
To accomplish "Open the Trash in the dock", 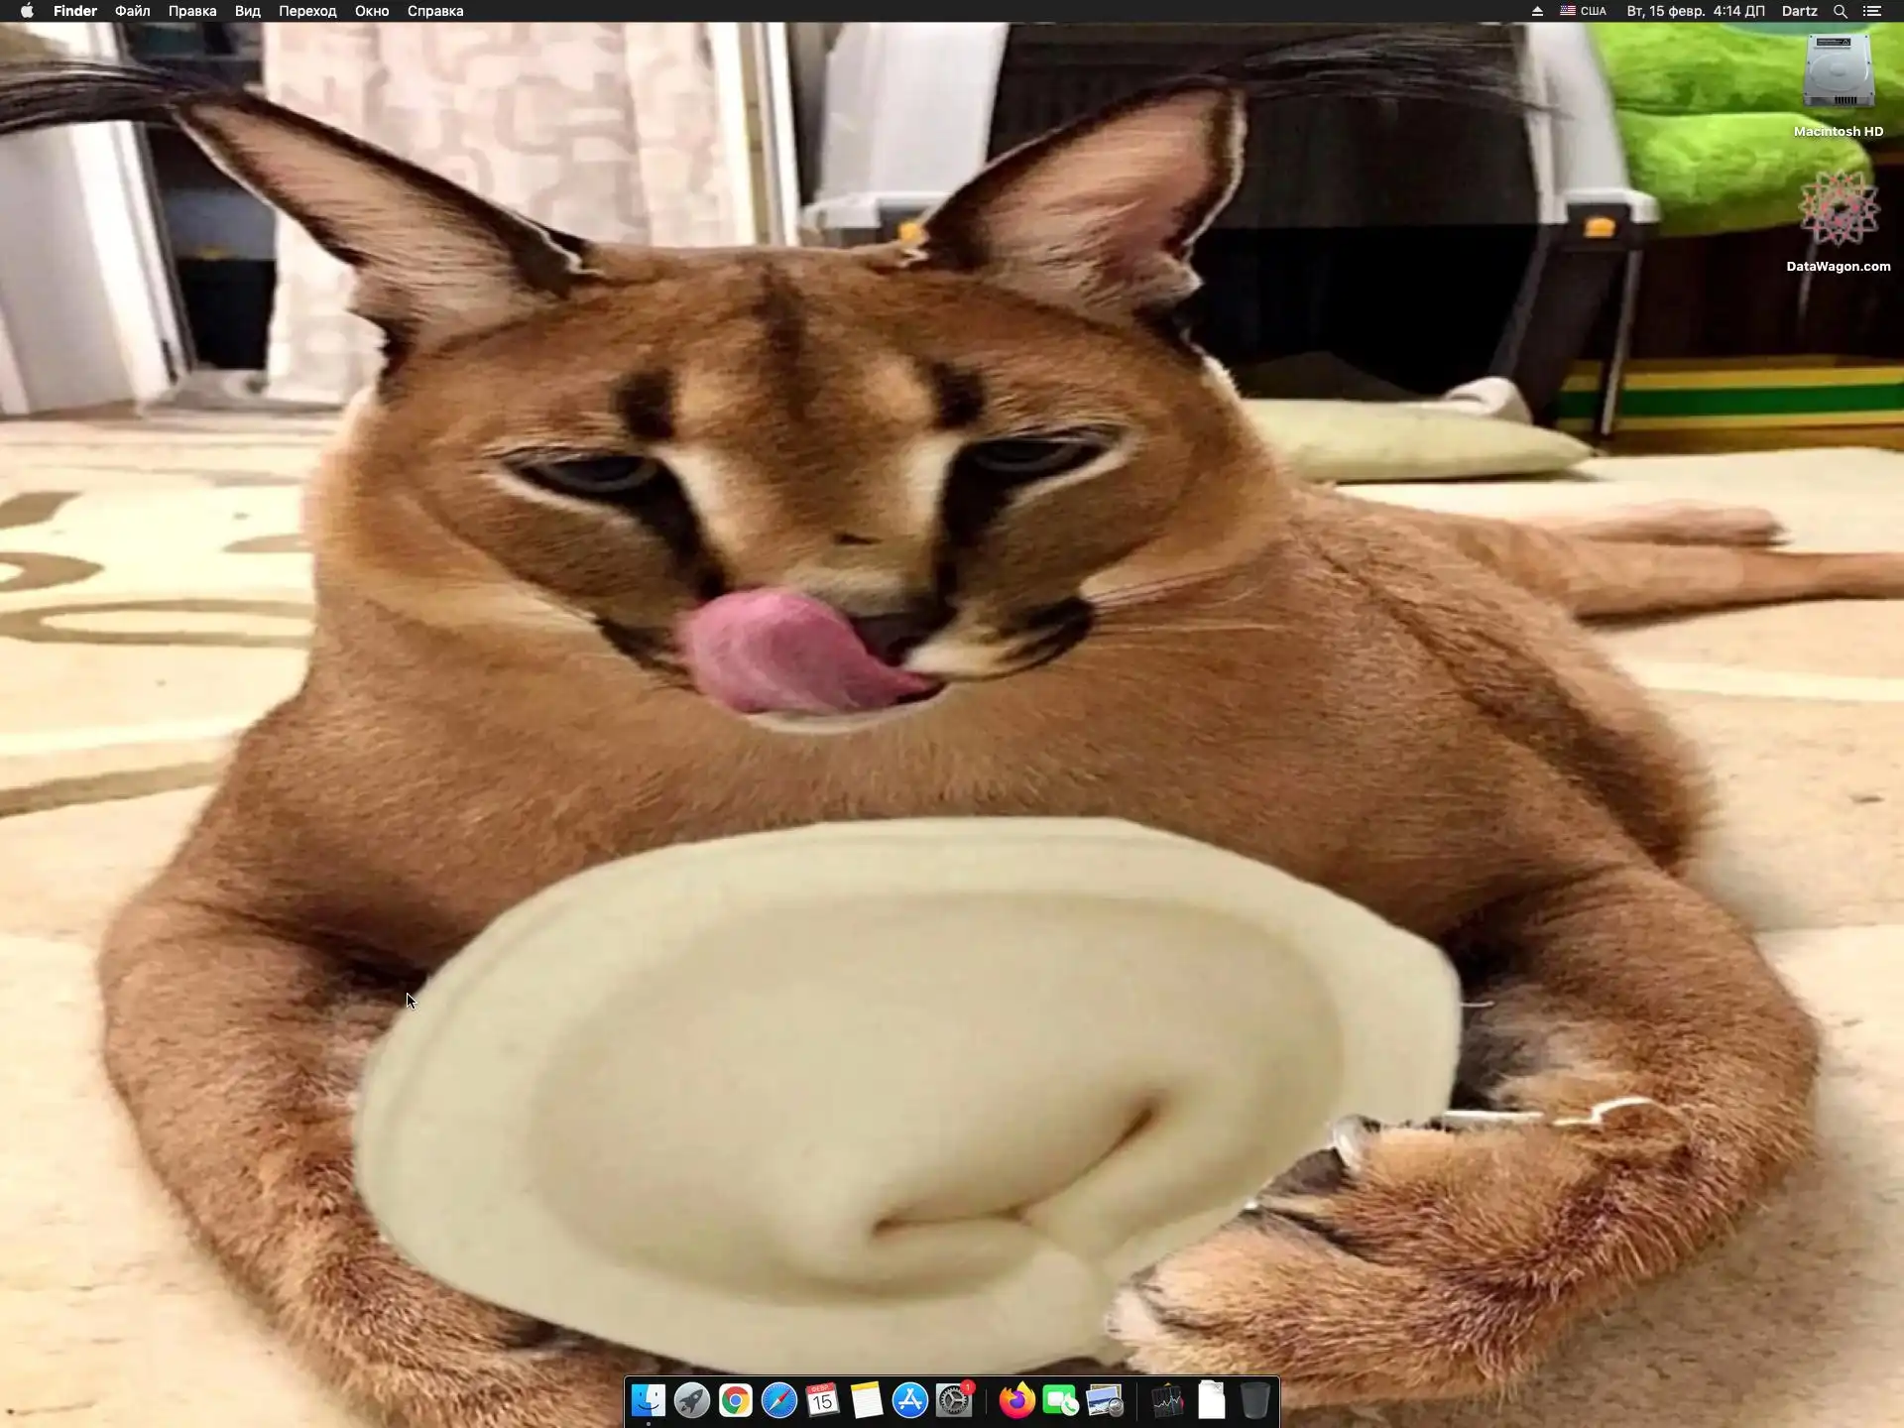I will tap(1254, 1401).
